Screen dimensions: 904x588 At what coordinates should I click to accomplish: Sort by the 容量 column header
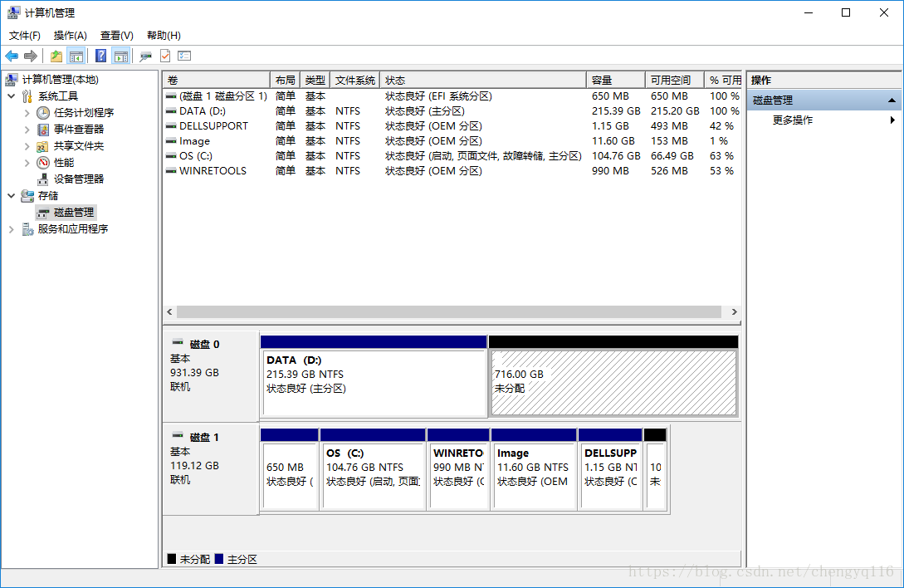[616, 81]
